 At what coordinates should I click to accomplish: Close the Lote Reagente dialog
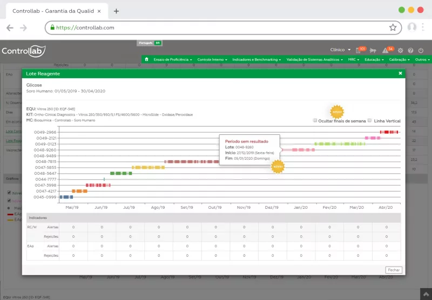400,73
